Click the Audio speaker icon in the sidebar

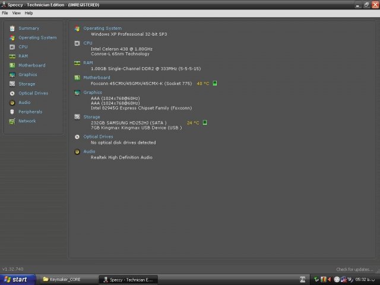click(12, 102)
